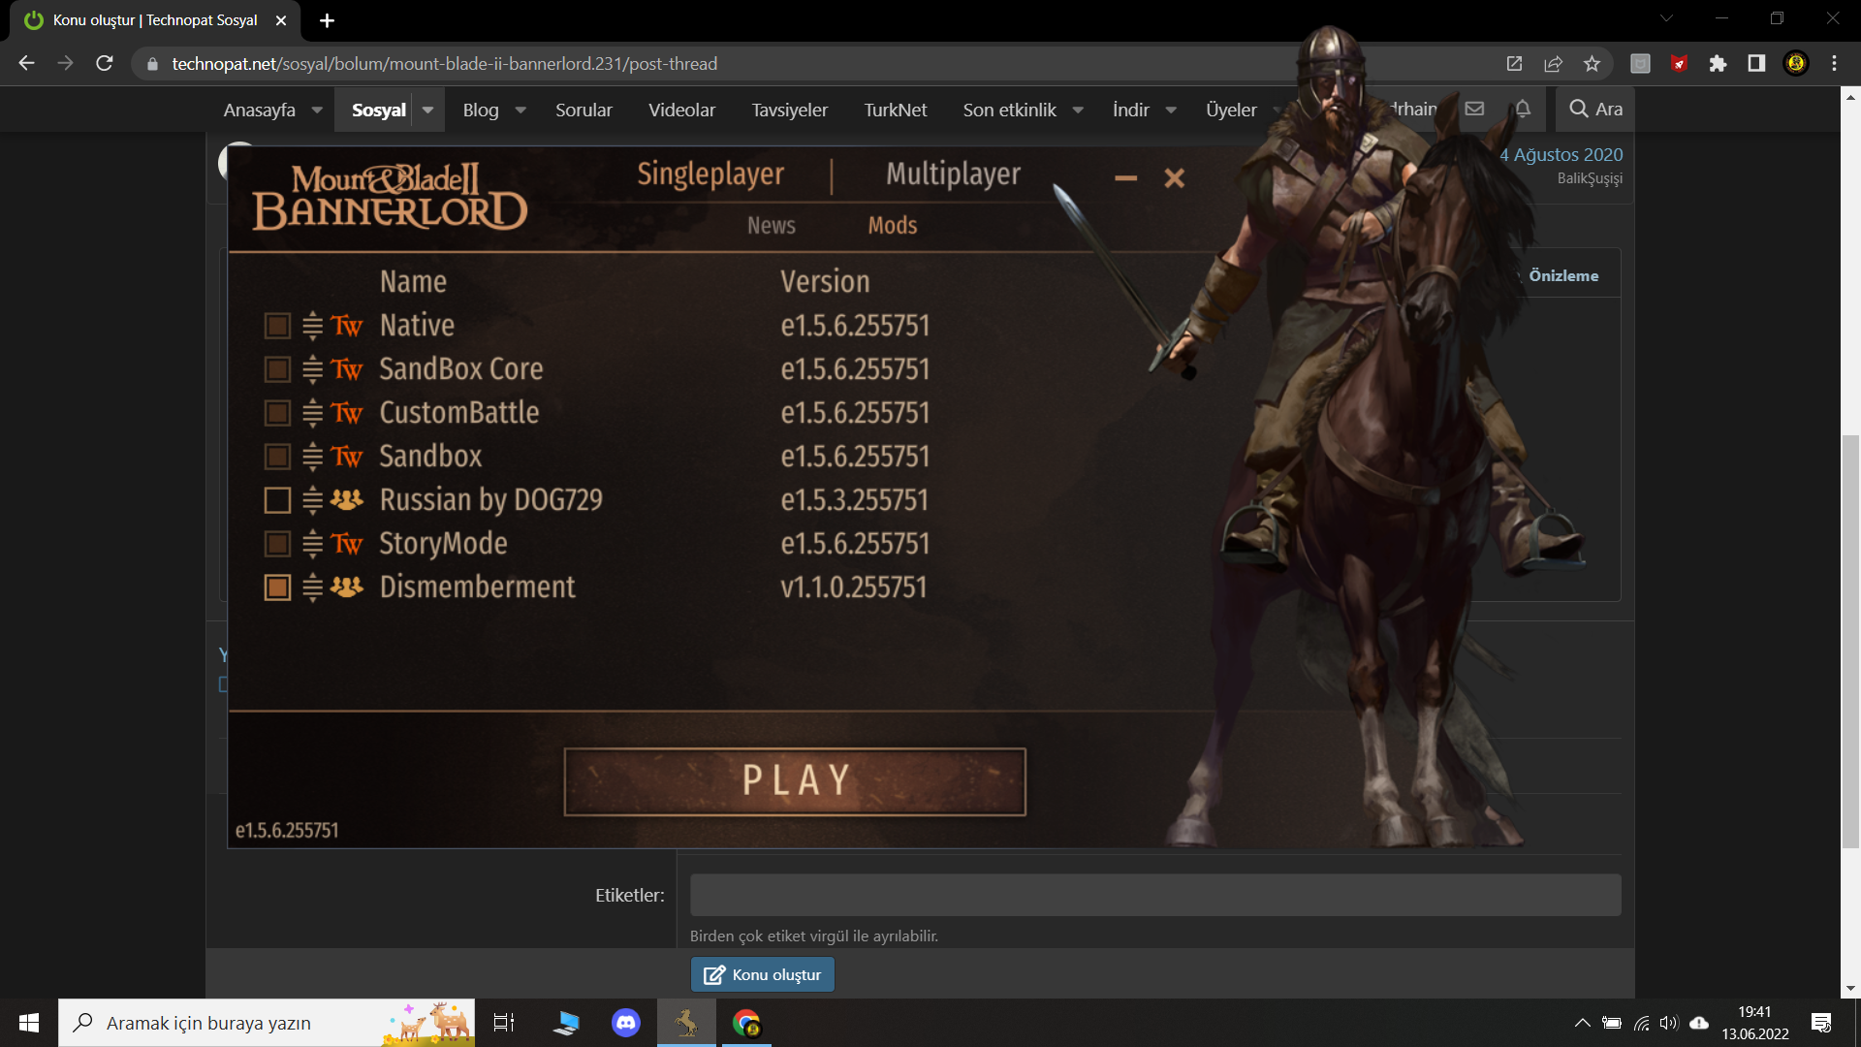
Task: Click the reorder handle for Native module
Action: (312, 326)
